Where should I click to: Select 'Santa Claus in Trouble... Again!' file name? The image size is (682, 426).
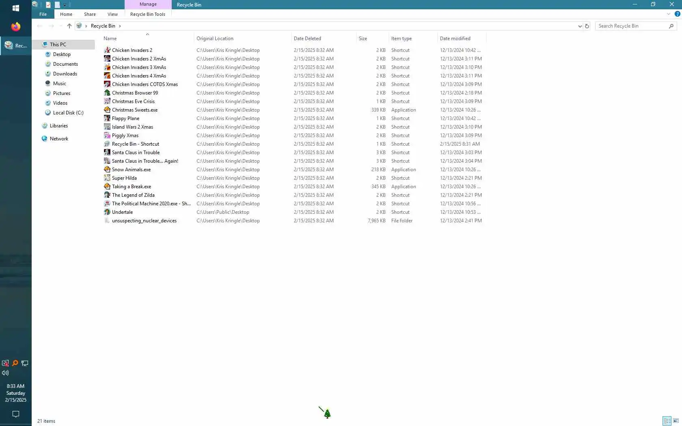coord(145,161)
